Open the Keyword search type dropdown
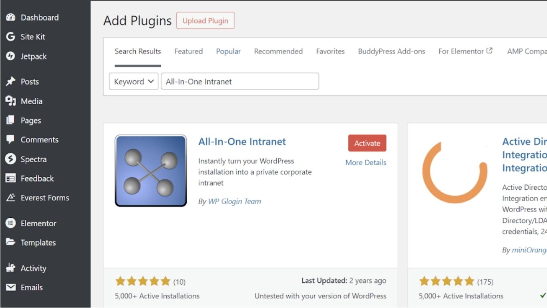Viewport: 547px width, 308px height. [x=134, y=81]
